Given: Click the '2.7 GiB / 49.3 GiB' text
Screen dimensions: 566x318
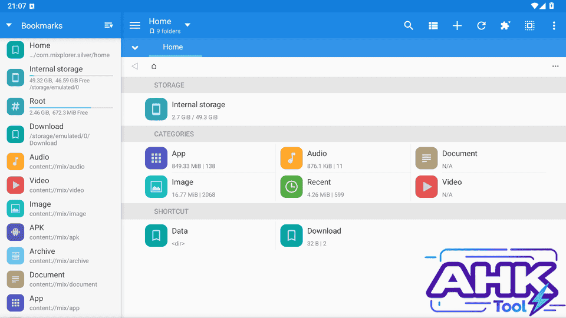Looking at the screenshot, I should tap(195, 117).
